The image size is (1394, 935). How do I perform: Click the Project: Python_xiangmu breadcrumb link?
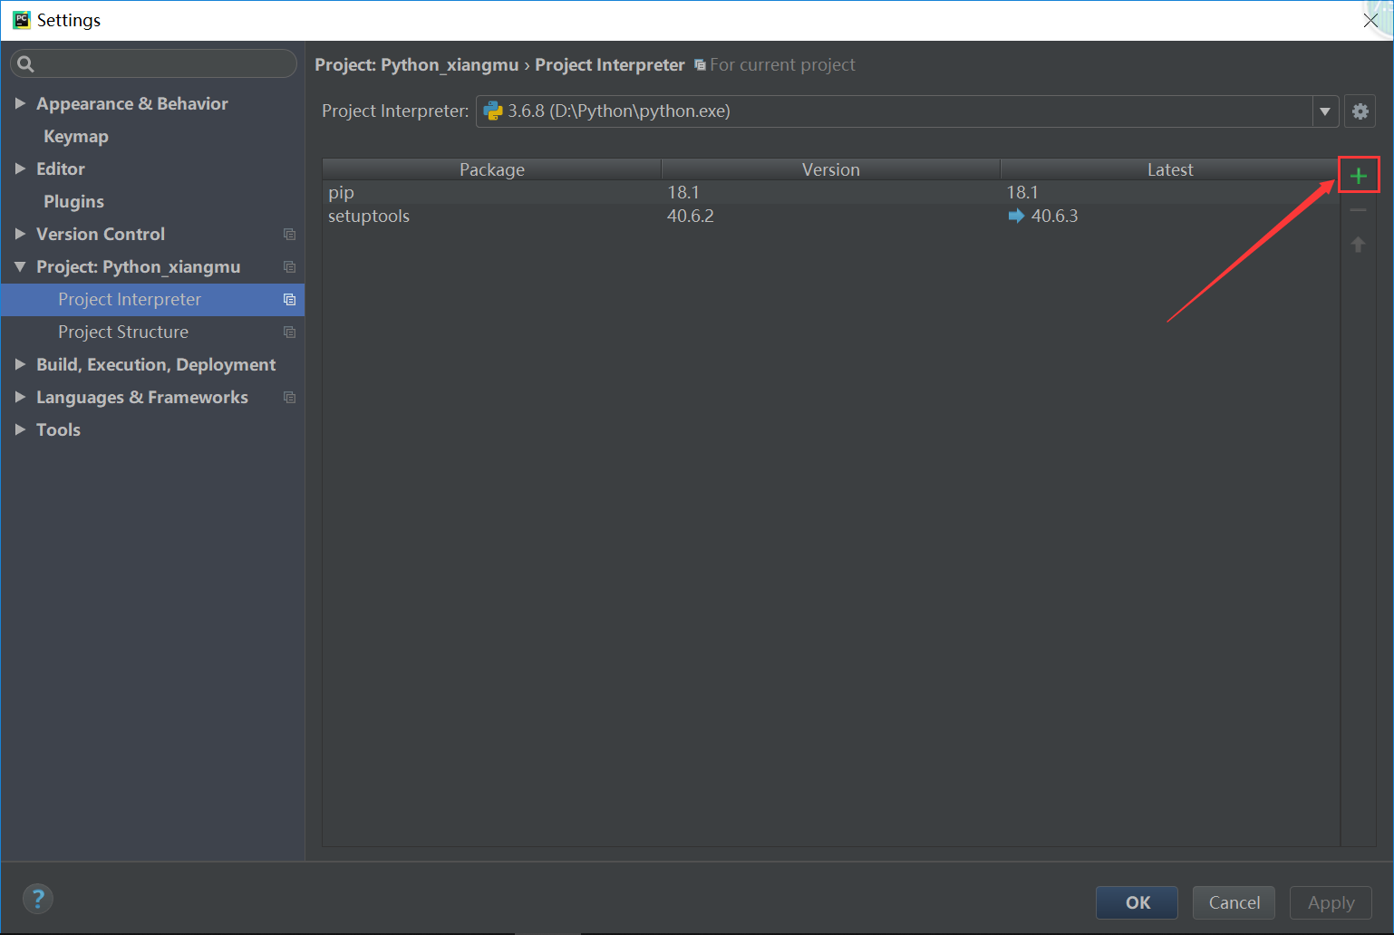416,64
